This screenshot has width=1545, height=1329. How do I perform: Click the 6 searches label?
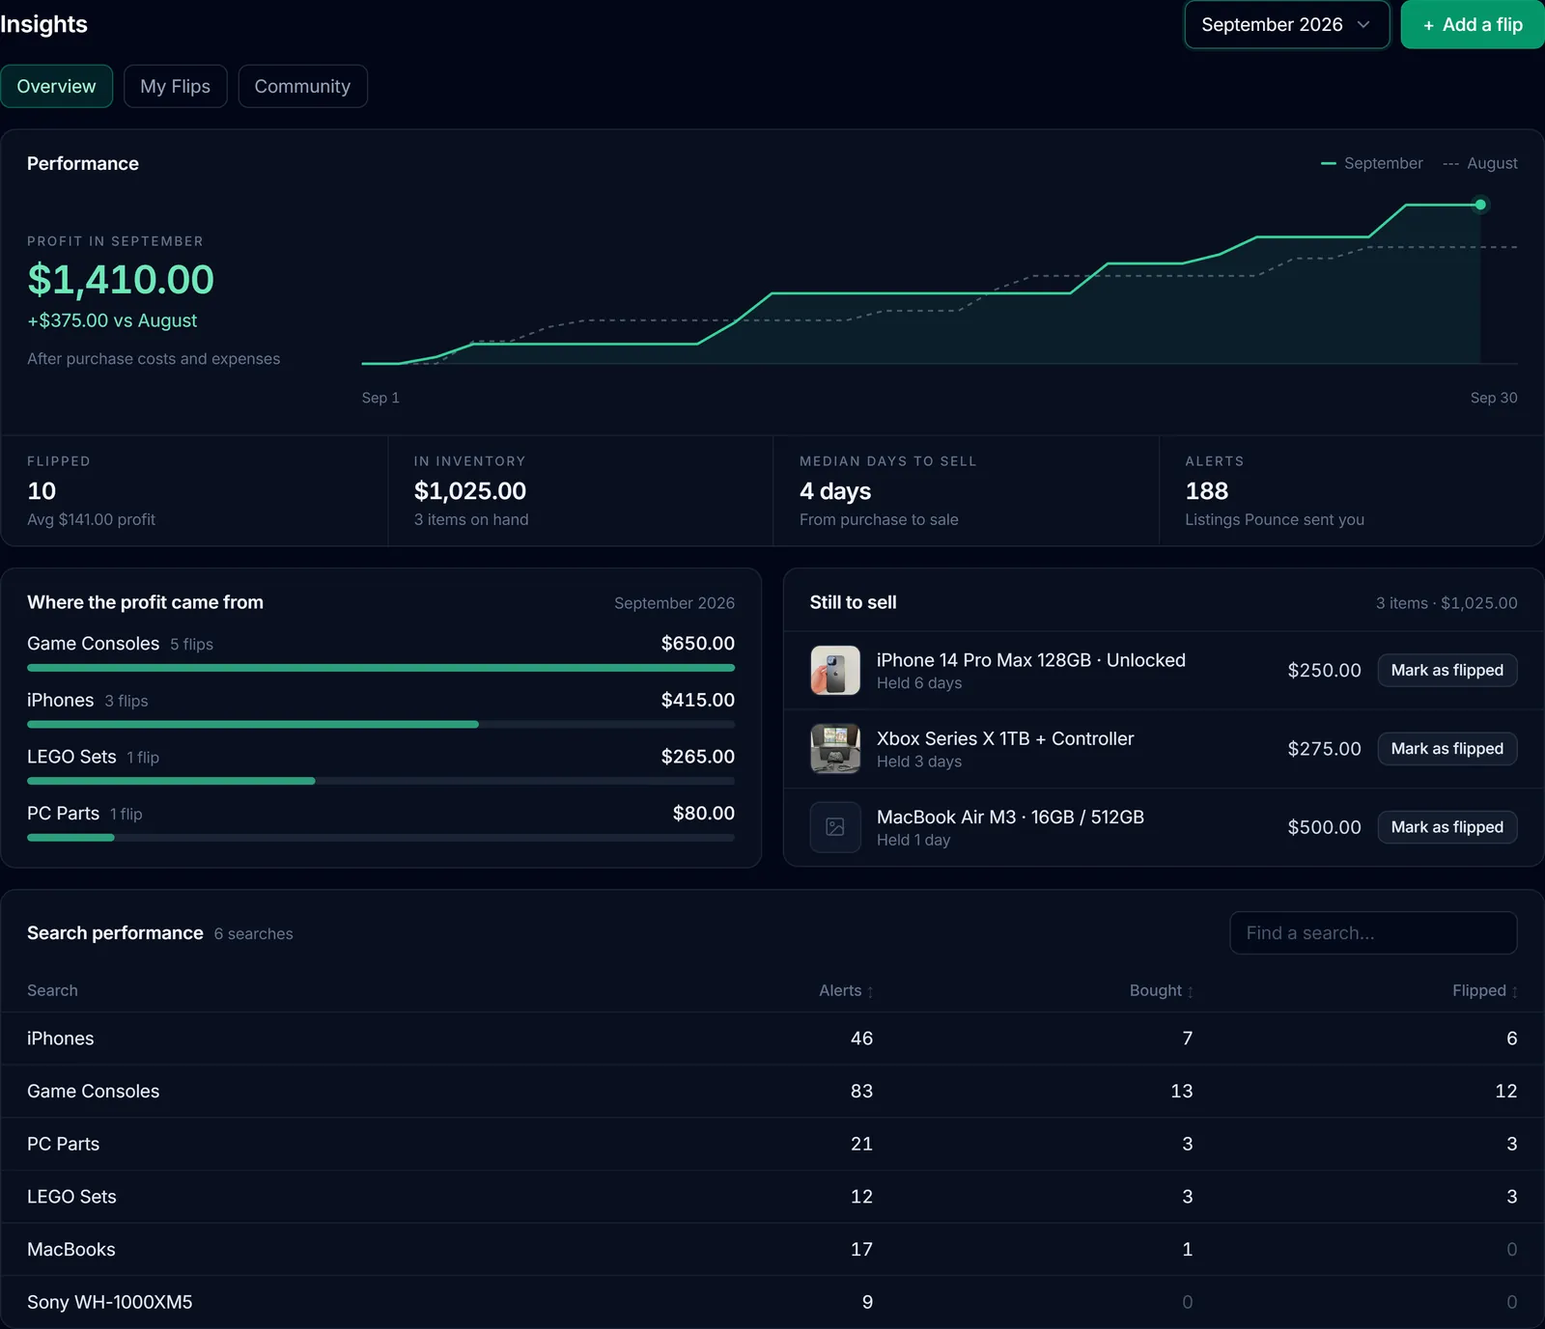(254, 934)
